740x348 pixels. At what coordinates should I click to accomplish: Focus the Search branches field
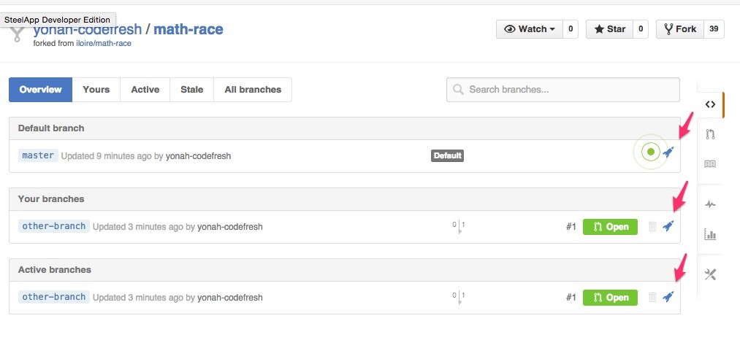[563, 90]
